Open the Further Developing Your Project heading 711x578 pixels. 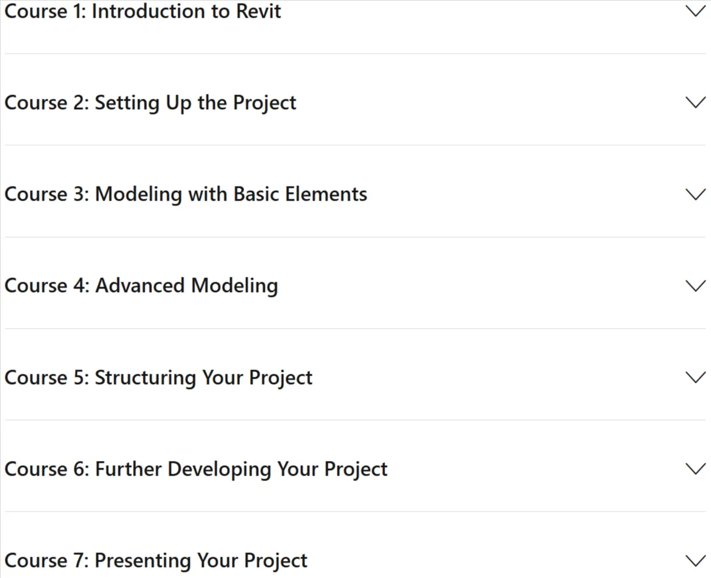241,469
